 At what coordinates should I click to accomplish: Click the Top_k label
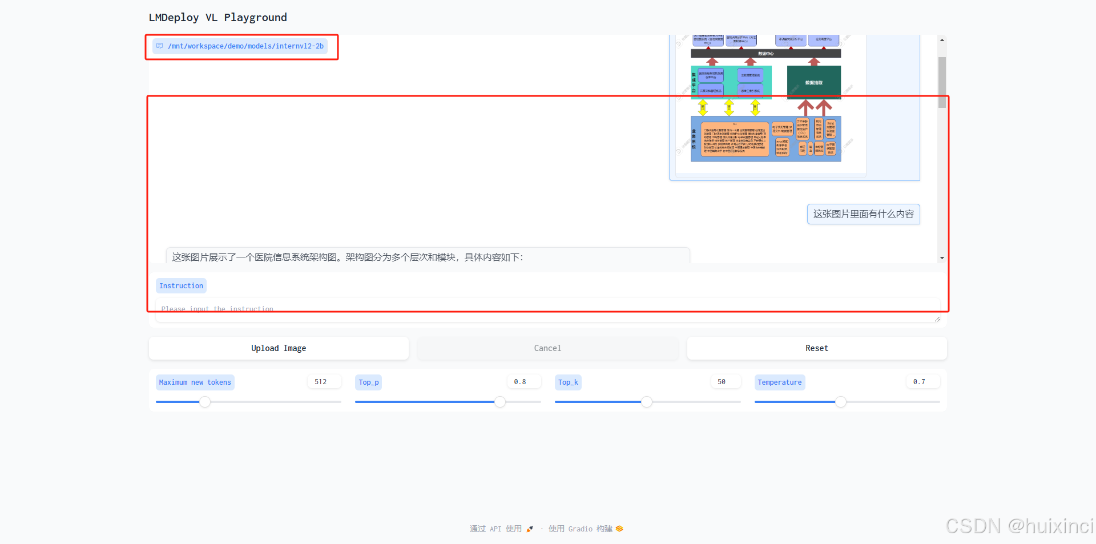568,382
